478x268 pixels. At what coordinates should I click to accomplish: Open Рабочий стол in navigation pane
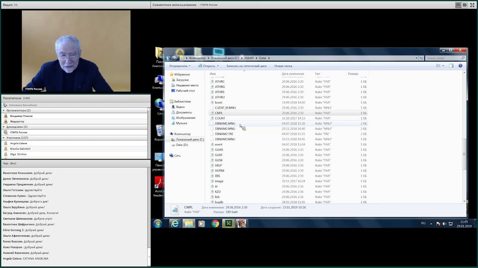186,91
